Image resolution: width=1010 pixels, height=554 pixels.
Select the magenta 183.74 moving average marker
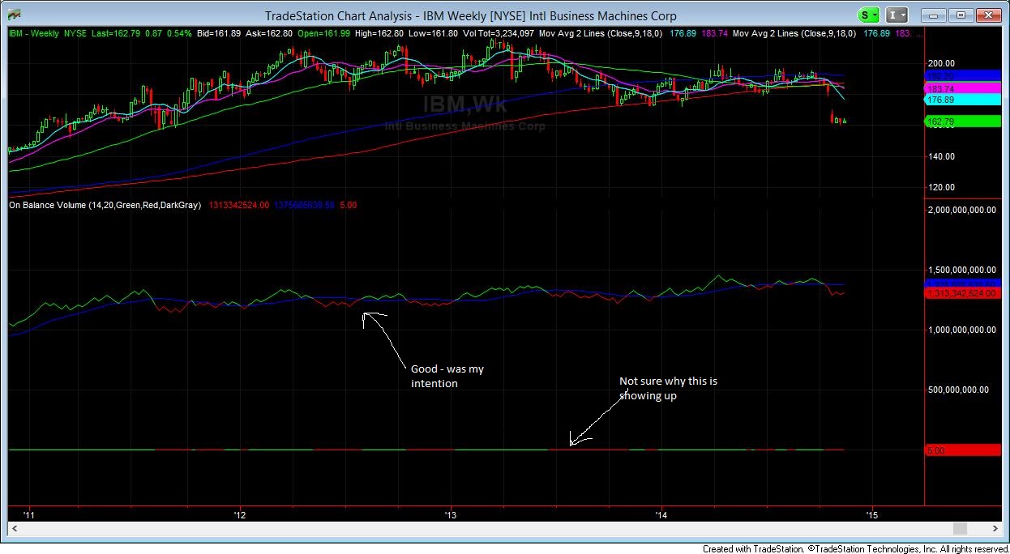pos(963,87)
